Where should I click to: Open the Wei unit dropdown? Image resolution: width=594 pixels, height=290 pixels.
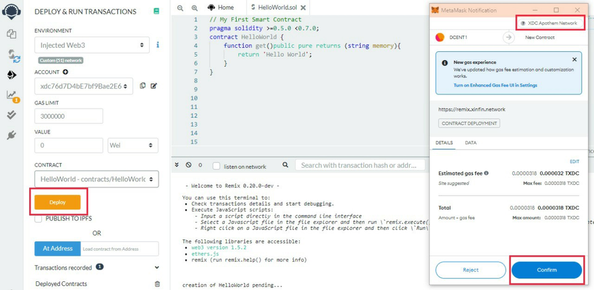133,145
